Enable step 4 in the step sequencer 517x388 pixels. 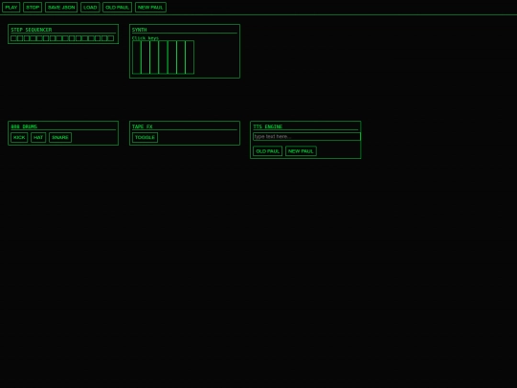33,38
